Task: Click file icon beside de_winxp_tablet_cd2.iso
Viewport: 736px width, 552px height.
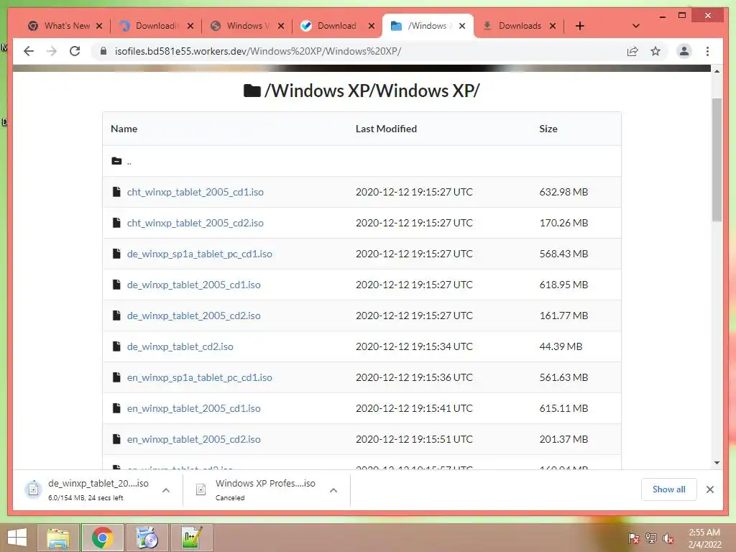Action: (x=116, y=346)
